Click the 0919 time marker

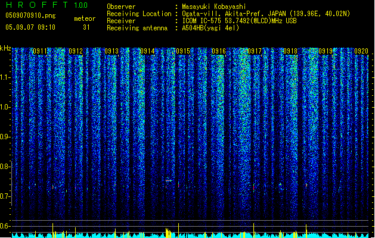(326, 51)
